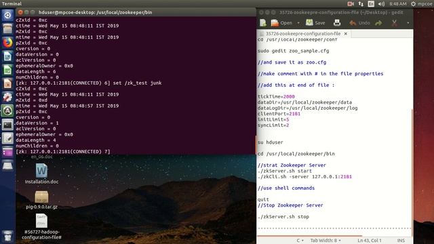Click the Terminal title in top bar
434x244 pixels.
(x=12, y=3)
